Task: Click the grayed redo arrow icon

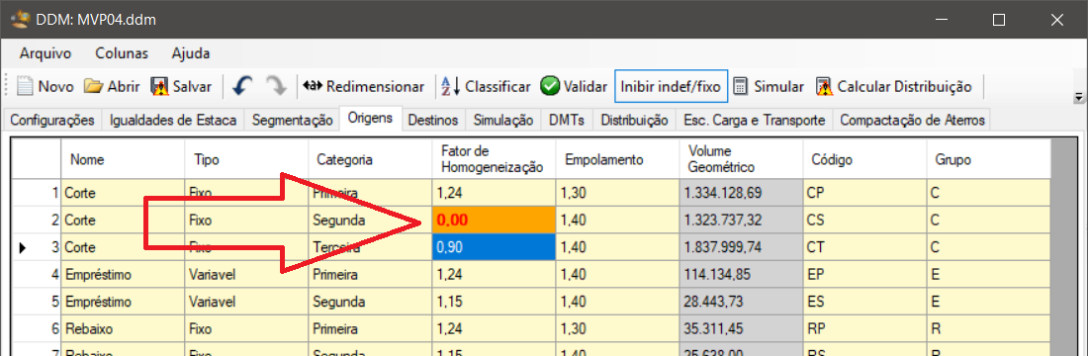Action: [277, 87]
